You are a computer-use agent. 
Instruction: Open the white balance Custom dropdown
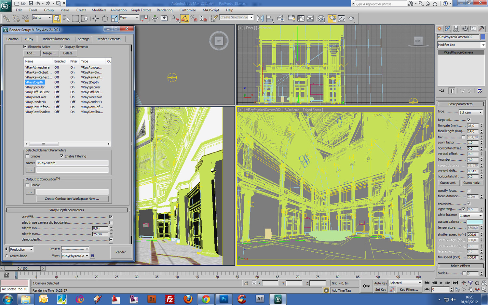pyautogui.click(x=470, y=216)
